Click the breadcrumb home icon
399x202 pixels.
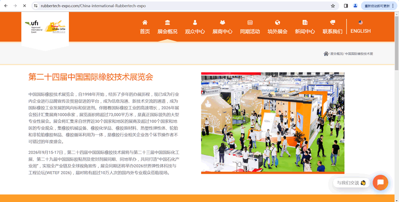[x=326, y=53]
